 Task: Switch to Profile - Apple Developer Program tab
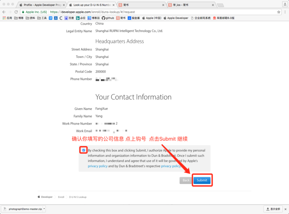pos(42,5)
